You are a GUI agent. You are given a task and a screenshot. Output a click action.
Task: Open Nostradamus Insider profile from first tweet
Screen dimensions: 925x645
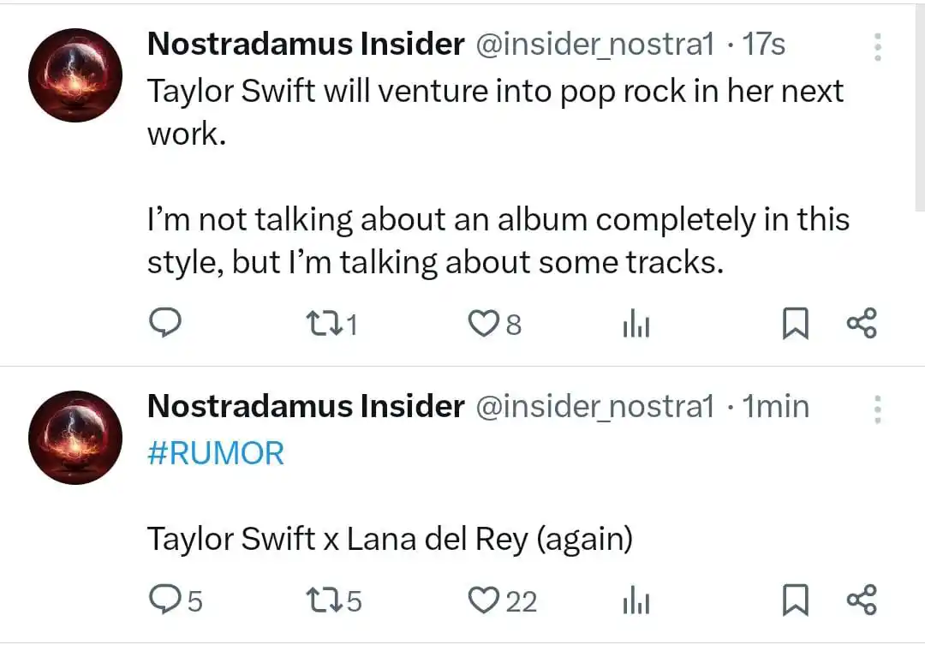pos(306,45)
